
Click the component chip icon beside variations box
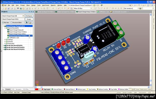coord(140,9)
